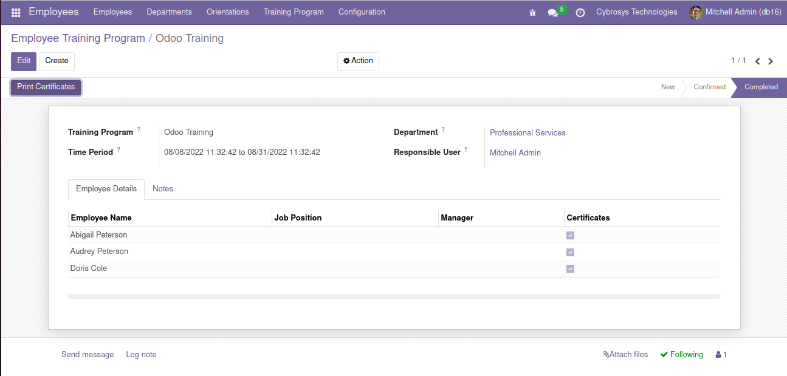Click the Audrey Peterson row name
The image size is (787, 376).
pyautogui.click(x=99, y=251)
